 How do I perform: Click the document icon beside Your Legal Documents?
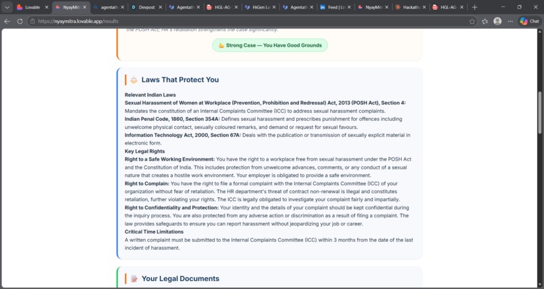coord(134,279)
